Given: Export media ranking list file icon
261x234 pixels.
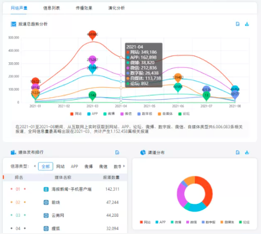Looking at the screenshot, I should click(117, 153).
